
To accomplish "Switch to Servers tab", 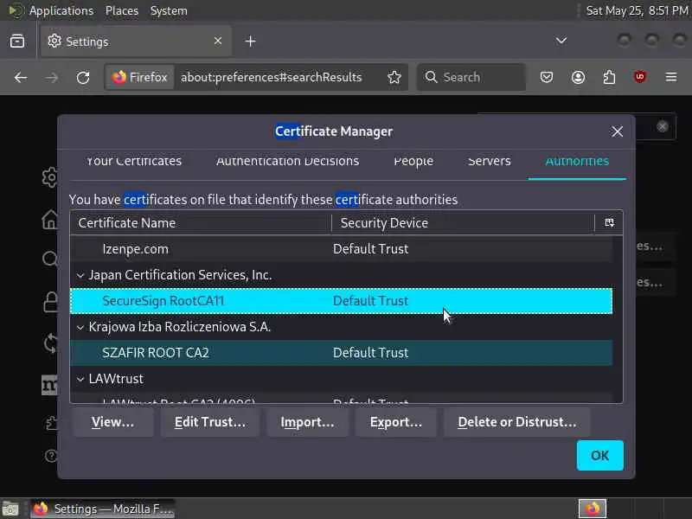I will [489, 161].
